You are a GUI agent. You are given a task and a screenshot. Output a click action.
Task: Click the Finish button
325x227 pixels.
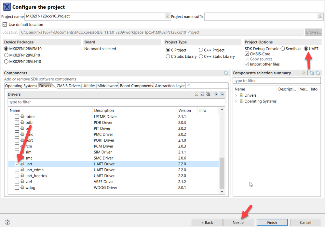(x=272, y=222)
